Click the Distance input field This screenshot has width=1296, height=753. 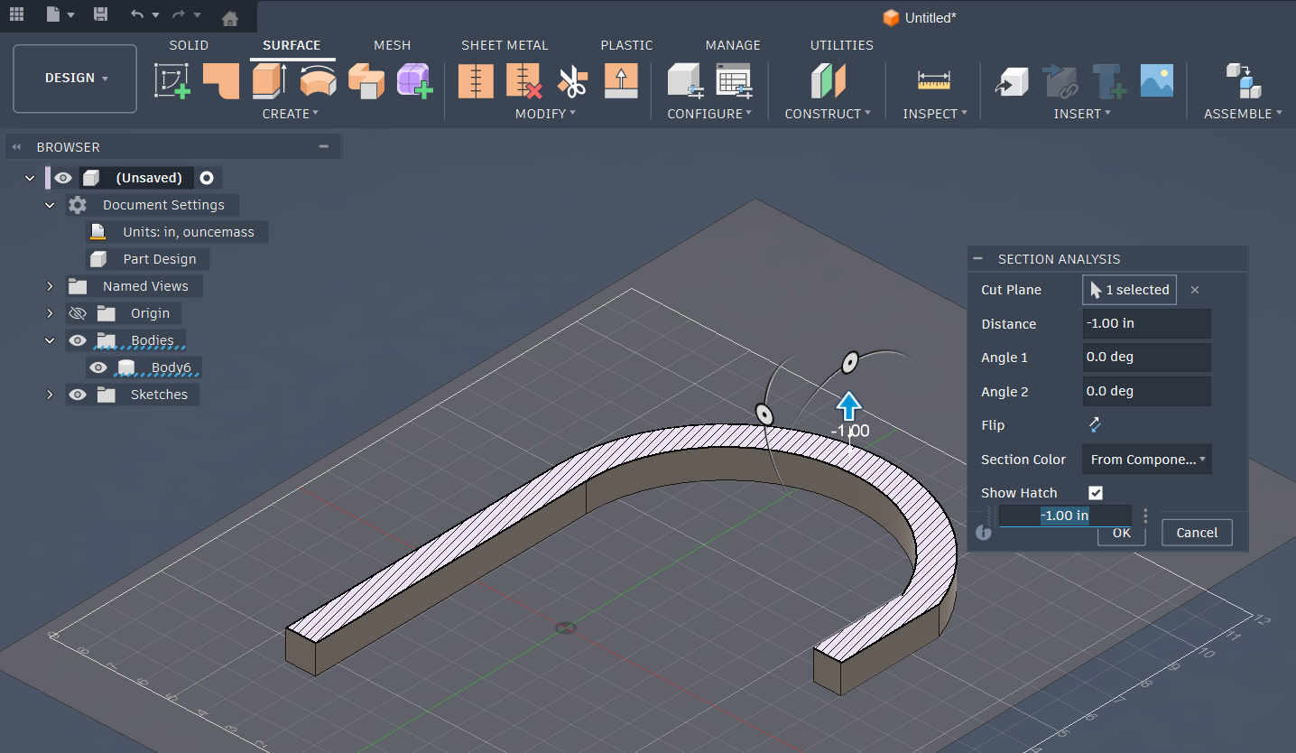pyautogui.click(x=1147, y=323)
